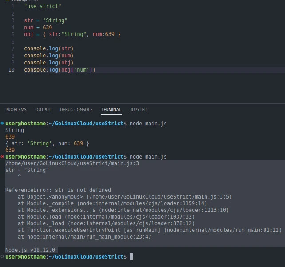The image size is (285, 267).
Task: Click hollow circle marker at current prompt
Action: coord(2,257)
